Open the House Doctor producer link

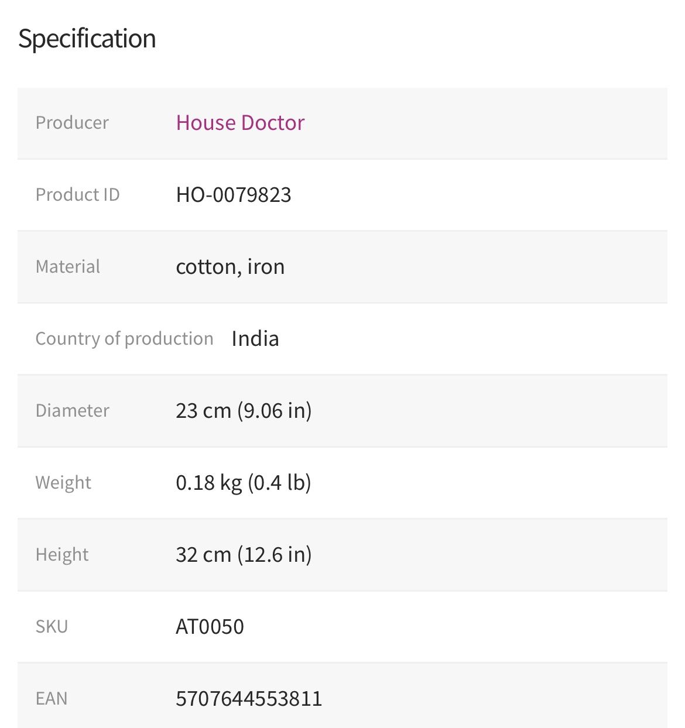[x=240, y=123]
